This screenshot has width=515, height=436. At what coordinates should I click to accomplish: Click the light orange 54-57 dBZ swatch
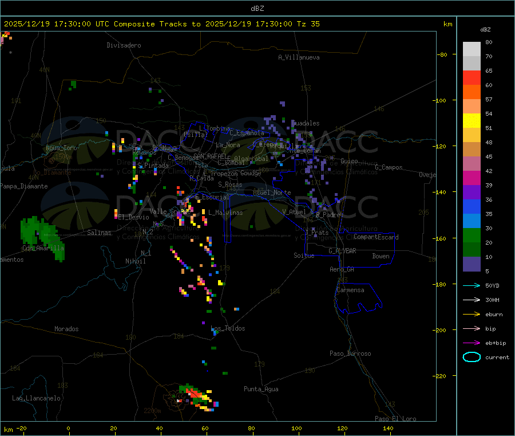[472, 106]
